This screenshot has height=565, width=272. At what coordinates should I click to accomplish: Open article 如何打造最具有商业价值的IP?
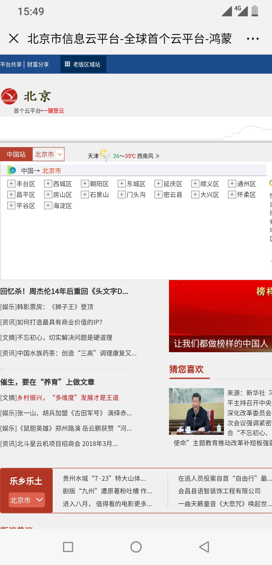point(51,322)
